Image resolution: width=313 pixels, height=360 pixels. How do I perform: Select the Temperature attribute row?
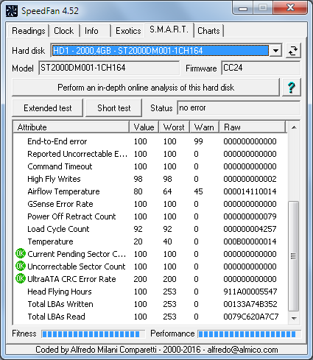click(x=150, y=241)
